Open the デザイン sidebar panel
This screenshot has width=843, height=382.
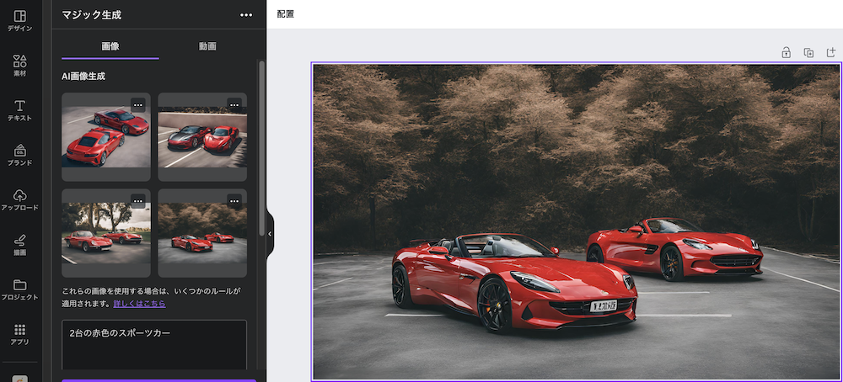tap(20, 21)
